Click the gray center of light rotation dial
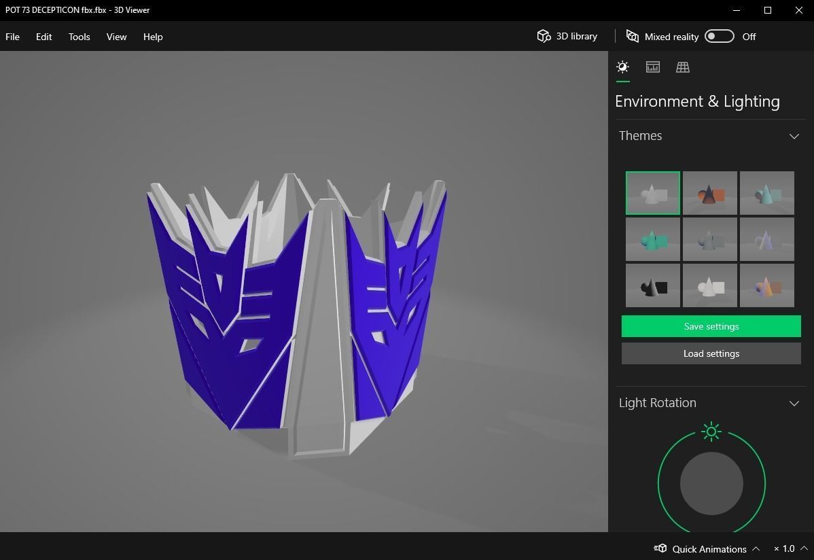The image size is (814, 560). coord(711,483)
